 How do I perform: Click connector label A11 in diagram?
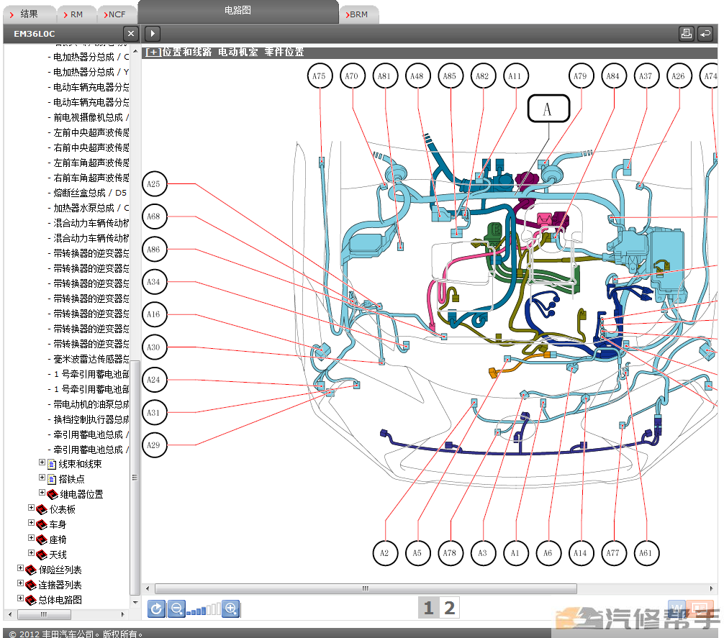[515, 76]
